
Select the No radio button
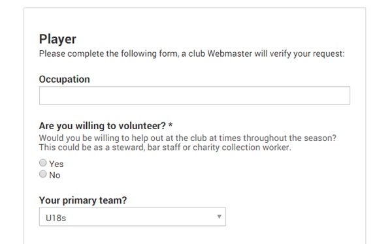click(x=43, y=174)
